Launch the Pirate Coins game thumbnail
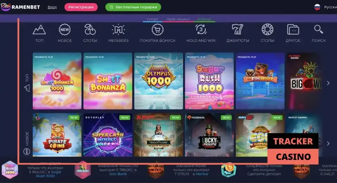The height and width of the screenshot is (183, 337). tap(57, 135)
